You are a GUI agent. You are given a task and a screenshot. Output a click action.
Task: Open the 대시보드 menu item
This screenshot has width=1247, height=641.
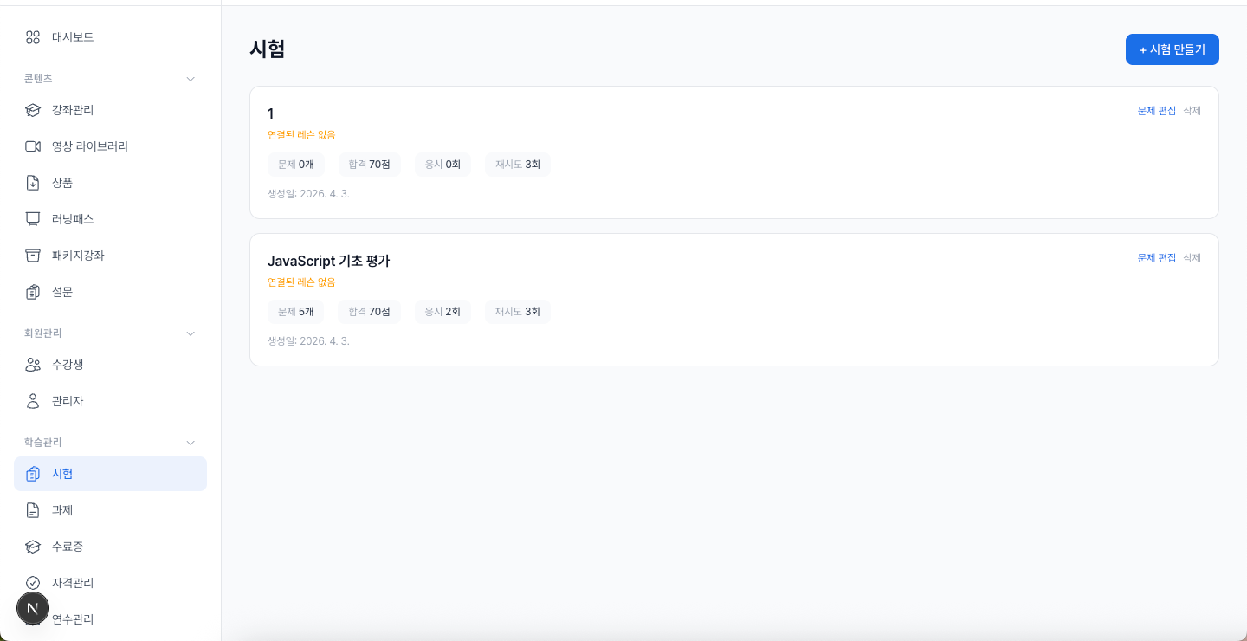(x=110, y=37)
